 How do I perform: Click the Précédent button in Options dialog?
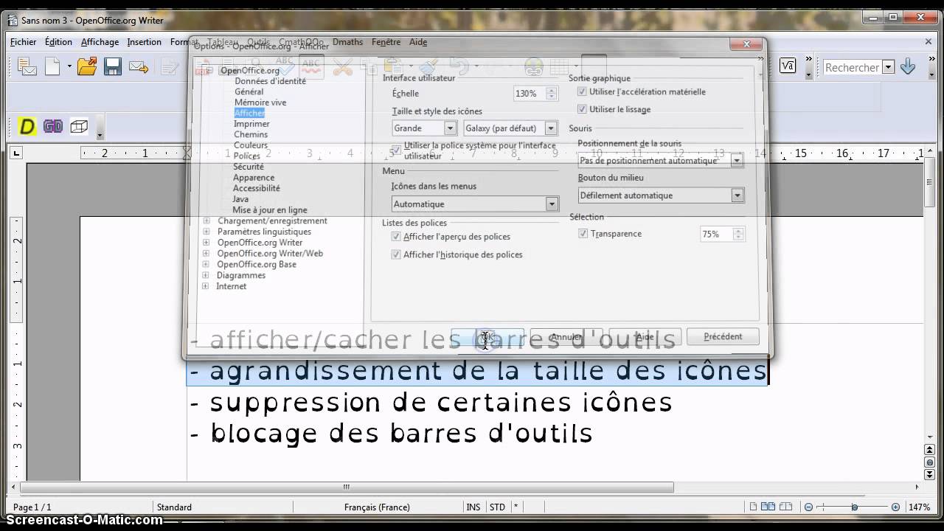pyautogui.click(x=723, y=336)
